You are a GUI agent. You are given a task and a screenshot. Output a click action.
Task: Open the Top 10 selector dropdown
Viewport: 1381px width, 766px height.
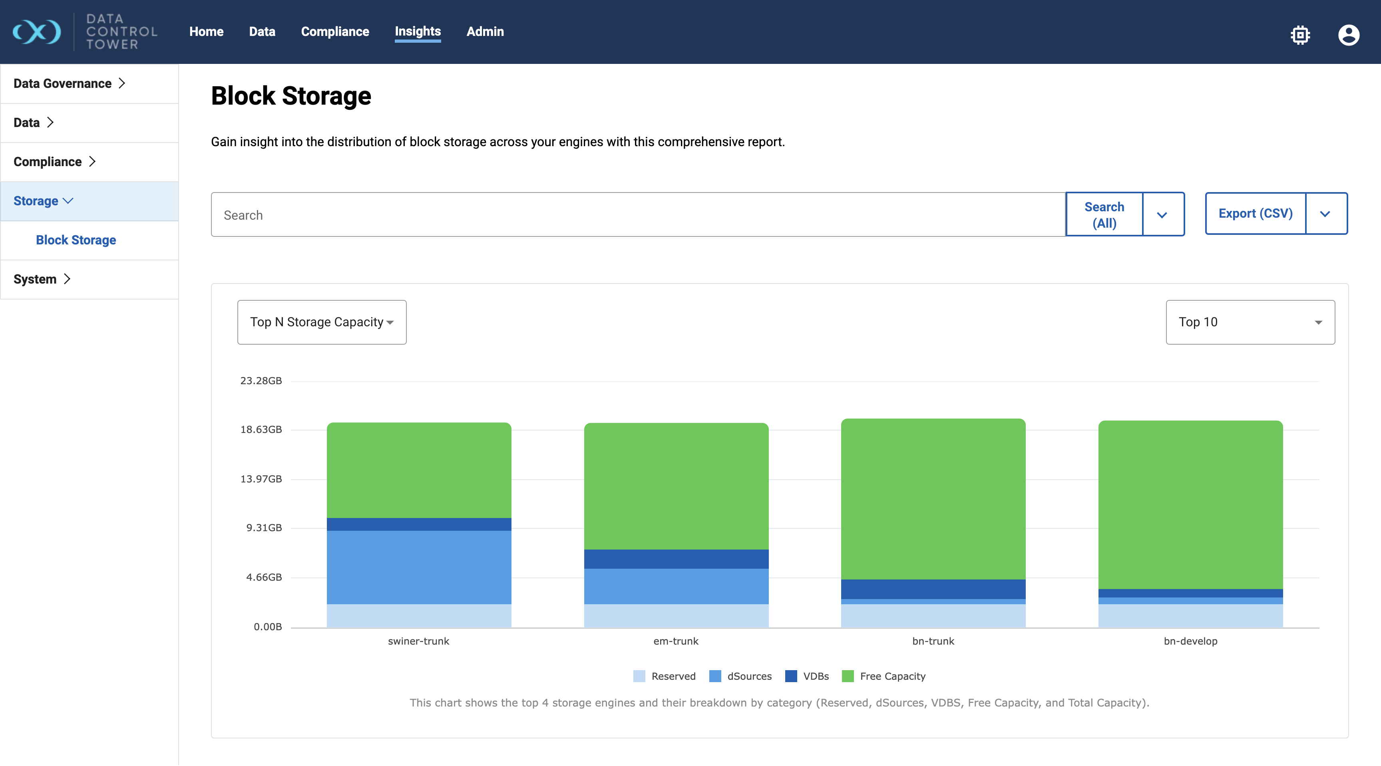(1250, 322)
